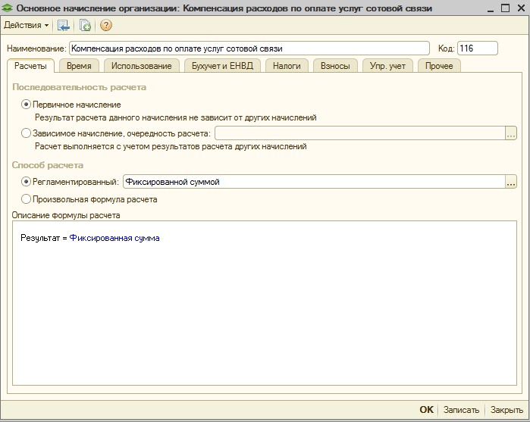
Task: Click the green 1C icon in the title bar
Action: [x=7, y=8]
